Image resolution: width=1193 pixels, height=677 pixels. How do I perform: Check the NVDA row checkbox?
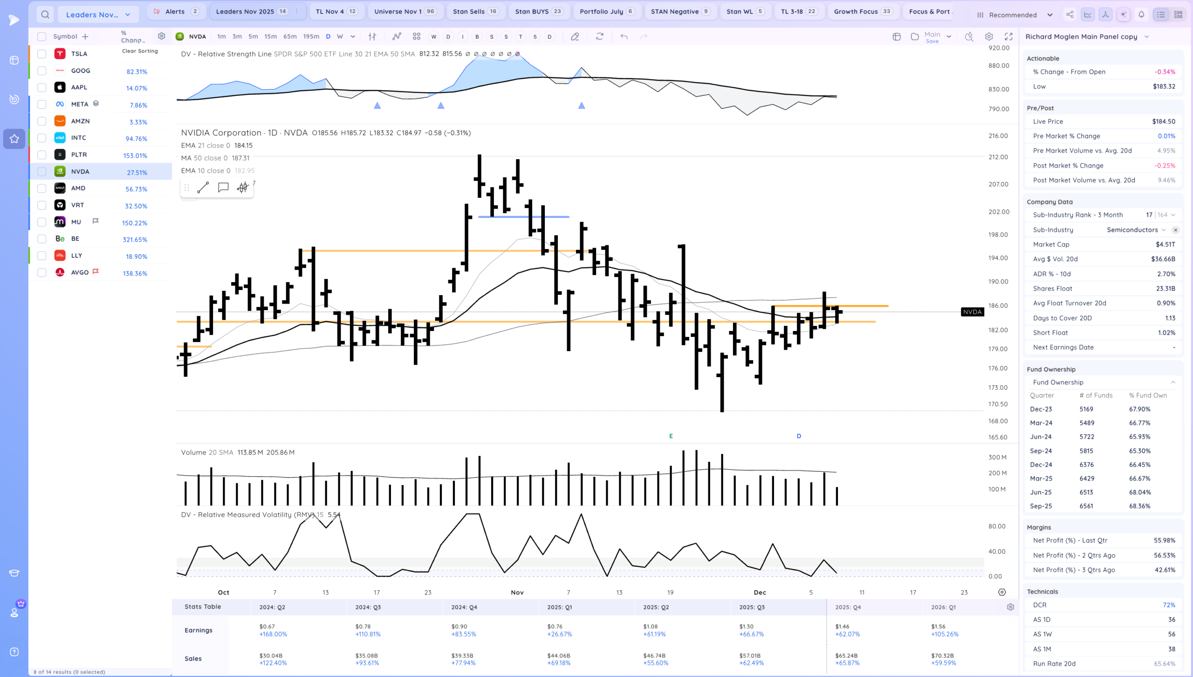click(42, 172)
